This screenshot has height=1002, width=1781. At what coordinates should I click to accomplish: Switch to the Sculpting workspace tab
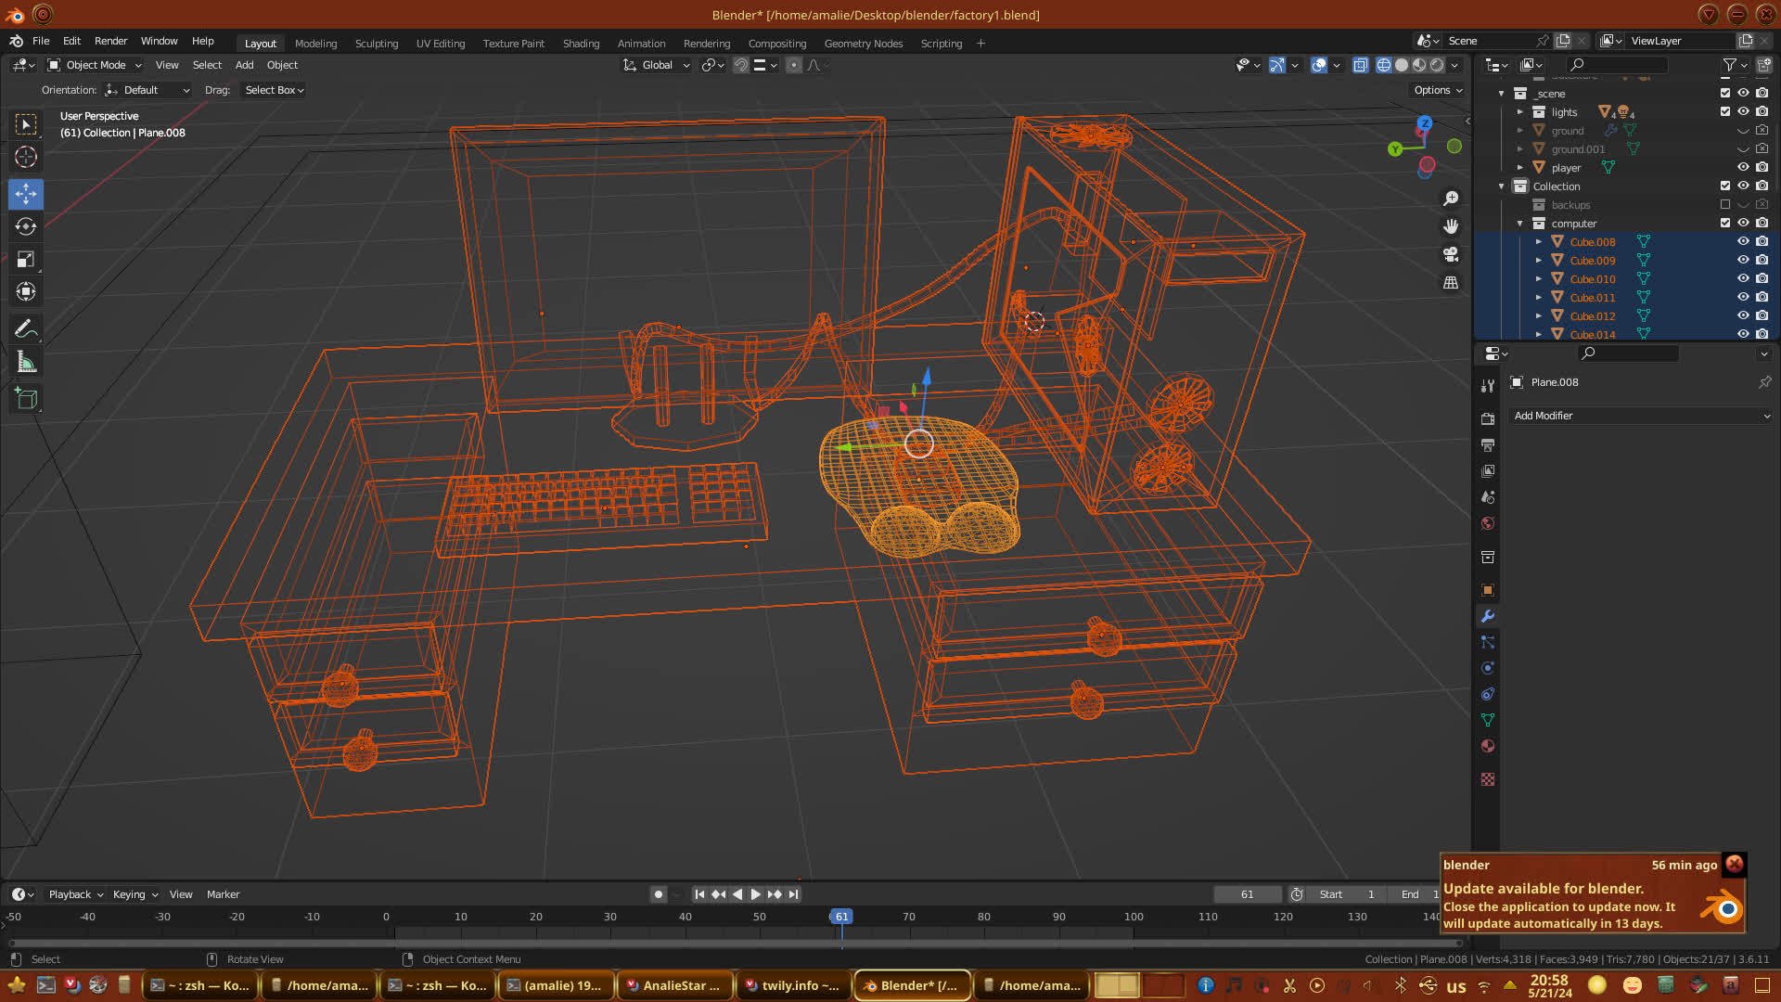[x=376, y=44]
